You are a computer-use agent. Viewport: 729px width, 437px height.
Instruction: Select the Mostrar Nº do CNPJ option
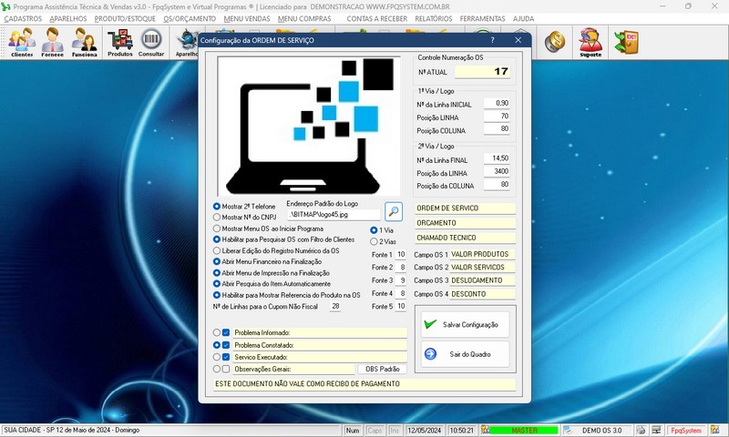pyautogui.click(x=217, y=218)
